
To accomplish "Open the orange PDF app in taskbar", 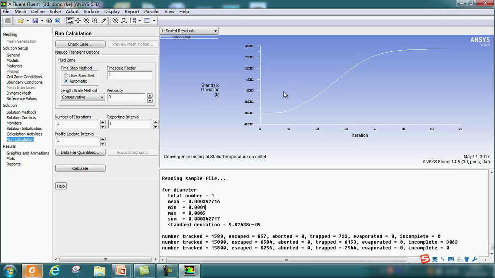I will coord(32,271).
